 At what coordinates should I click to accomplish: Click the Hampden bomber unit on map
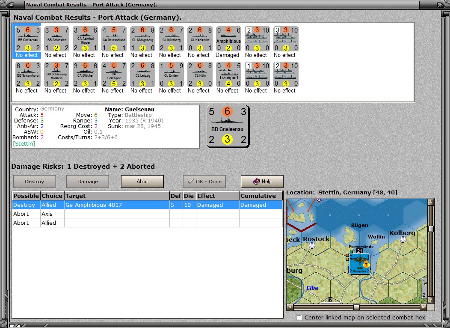[359, 264]
